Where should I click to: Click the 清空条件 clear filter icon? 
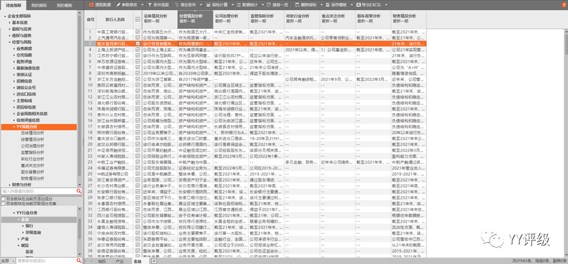pyautogui.click(x=177, y=5)
